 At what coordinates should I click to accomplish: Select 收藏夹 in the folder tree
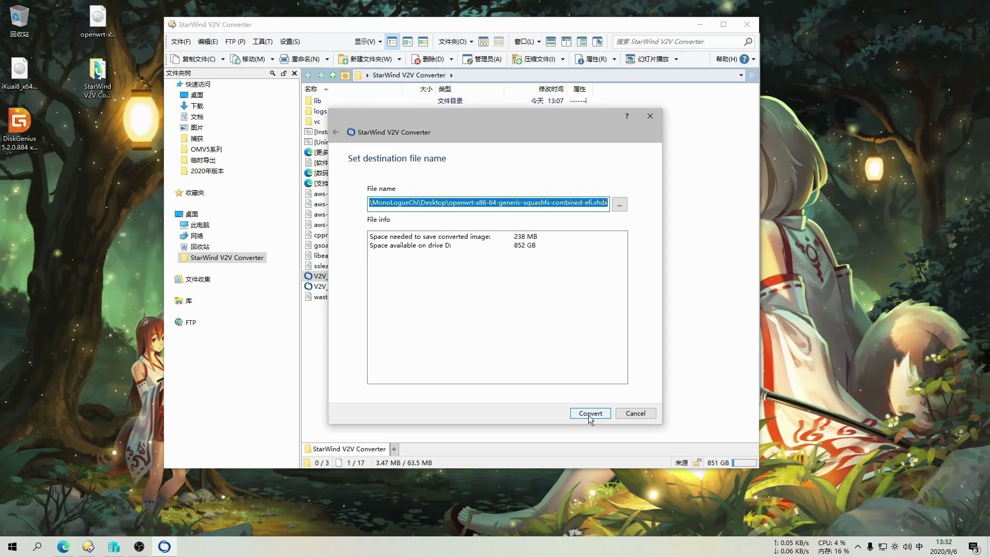[195, 192]
